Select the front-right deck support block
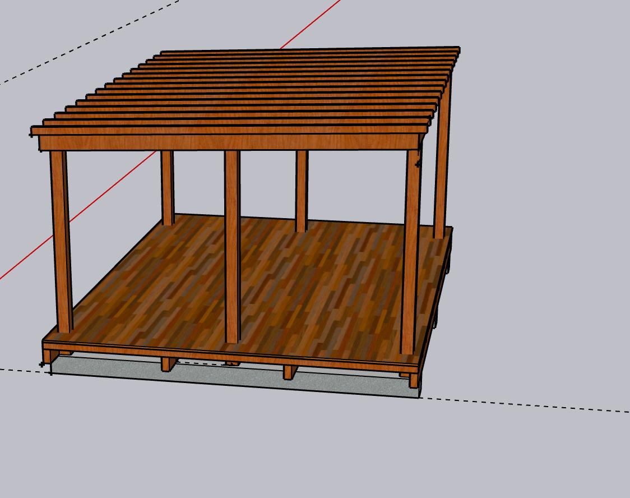This screenshot has width=630, height=498. pos(414,381)
